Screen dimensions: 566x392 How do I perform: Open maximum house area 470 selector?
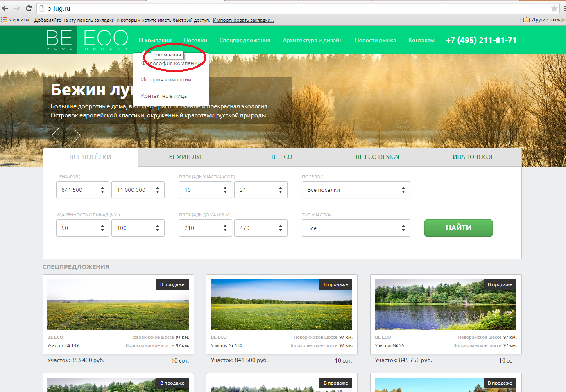(x=260, y=228)
